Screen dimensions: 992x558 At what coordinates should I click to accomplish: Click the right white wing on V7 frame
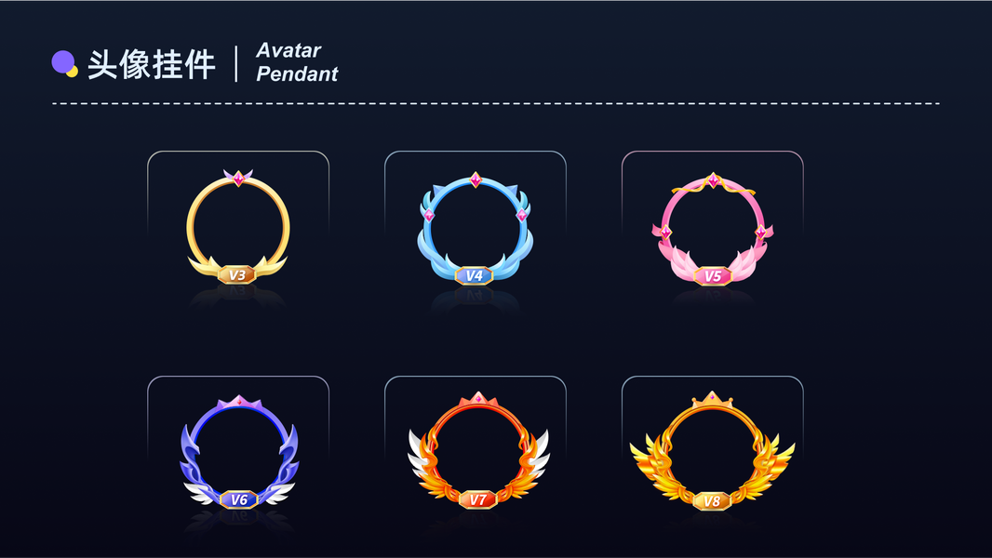click(x=538, y=454)
